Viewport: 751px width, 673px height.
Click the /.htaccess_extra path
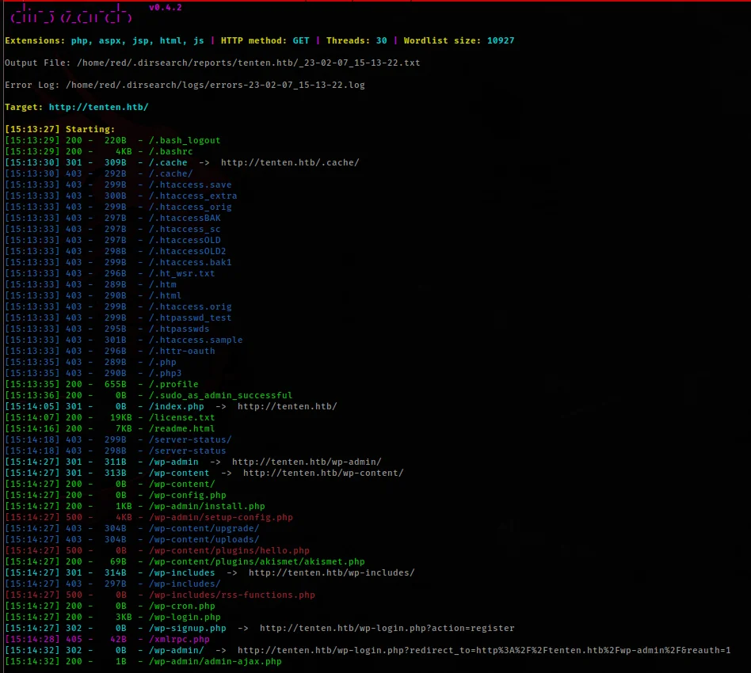coord(193,196)
